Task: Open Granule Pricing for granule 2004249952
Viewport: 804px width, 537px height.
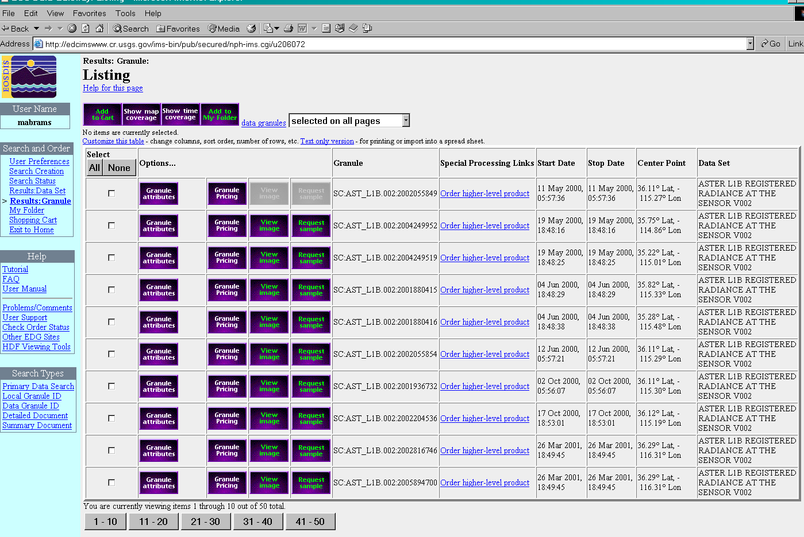Action: 227,226
